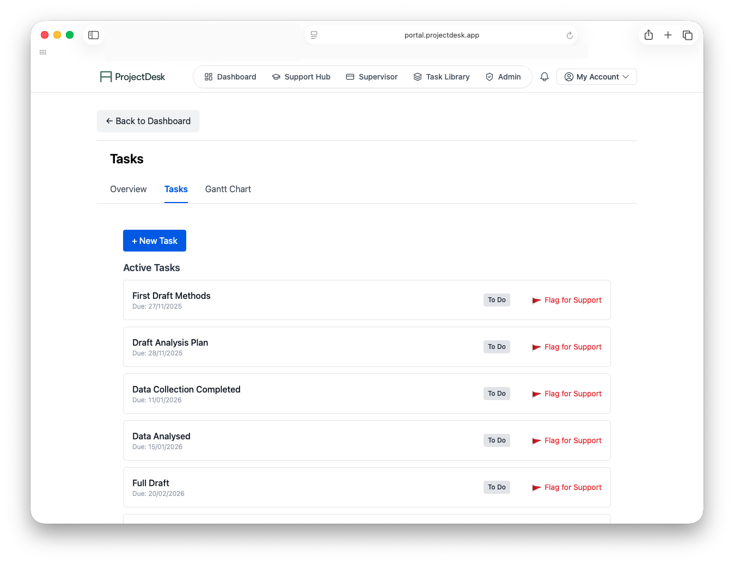Click the page settings icon in address bar
The image size is (734, 564).
point(314,35)
